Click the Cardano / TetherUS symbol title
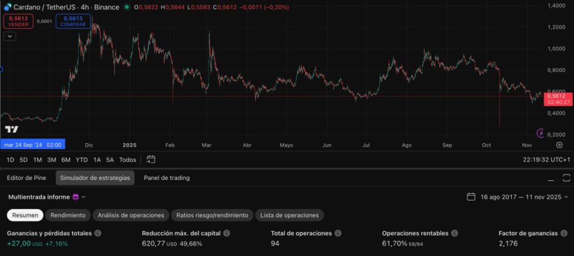This screenshot has width=574, height=256. 45,7
